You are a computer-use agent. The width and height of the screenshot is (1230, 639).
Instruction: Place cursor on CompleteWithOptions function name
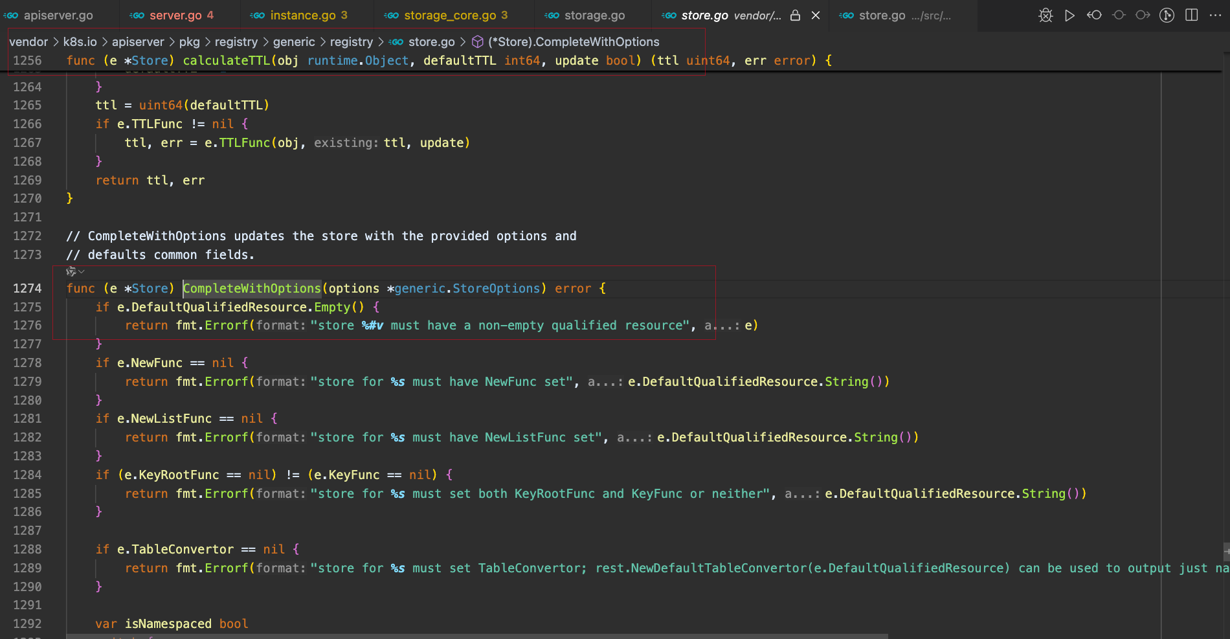point(252,288)
